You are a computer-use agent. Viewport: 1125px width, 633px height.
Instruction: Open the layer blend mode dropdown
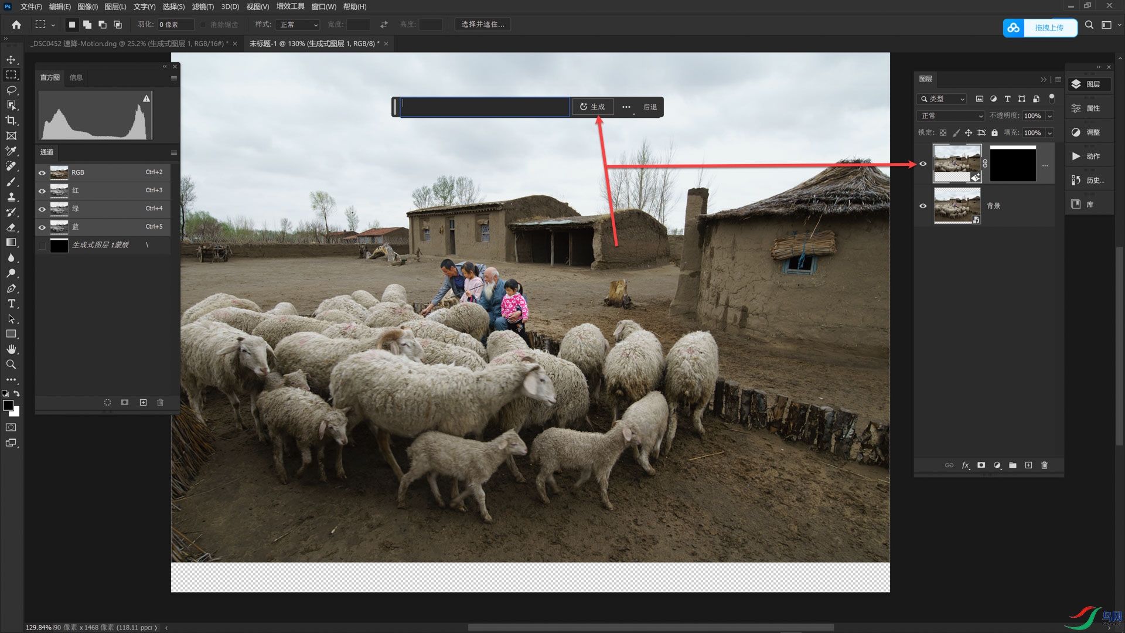950,116
